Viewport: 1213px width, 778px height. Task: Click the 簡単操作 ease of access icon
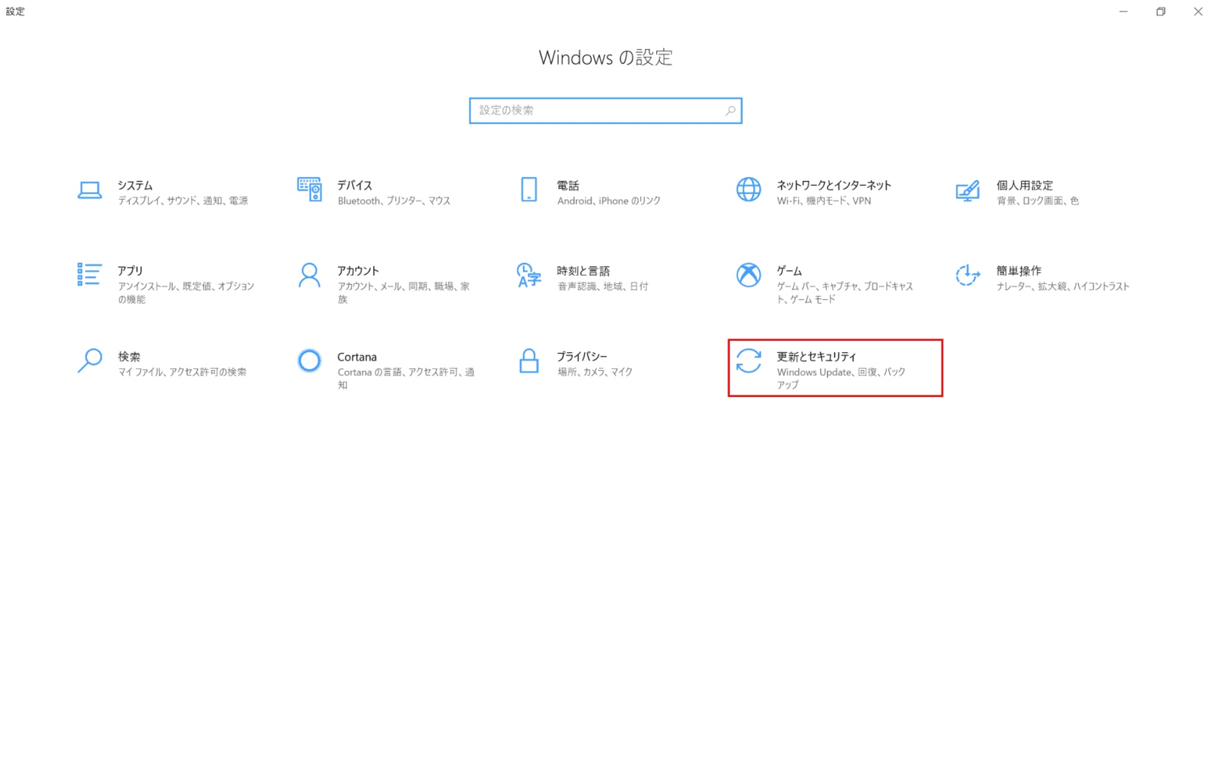[x=967, y=274]
